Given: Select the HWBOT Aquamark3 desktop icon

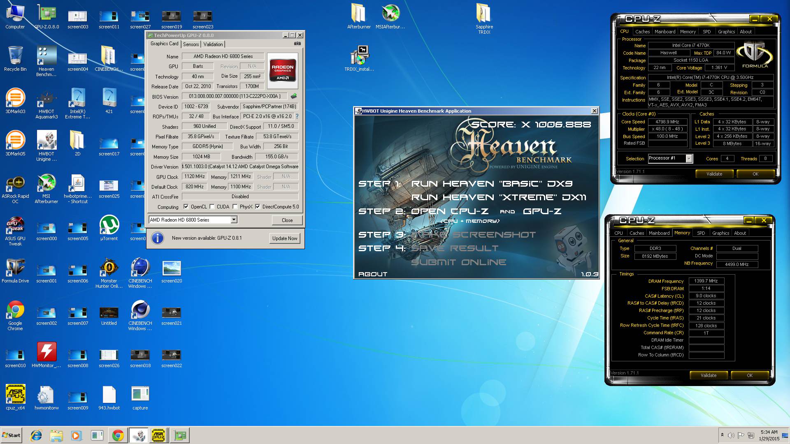Looking at the screenshot, I should (46, 104).
